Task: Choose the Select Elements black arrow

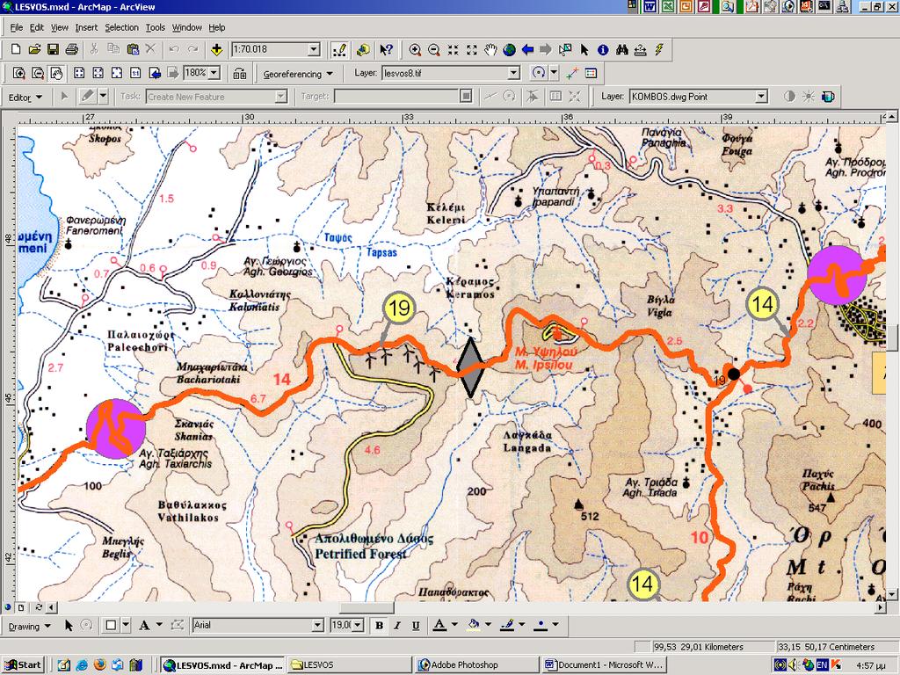Action: (584, 50)
